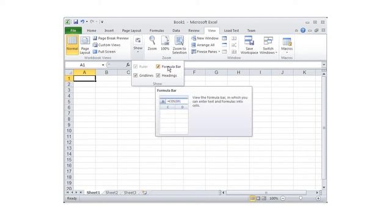Expand the formula bar chevron

click(x=324, y=65)
